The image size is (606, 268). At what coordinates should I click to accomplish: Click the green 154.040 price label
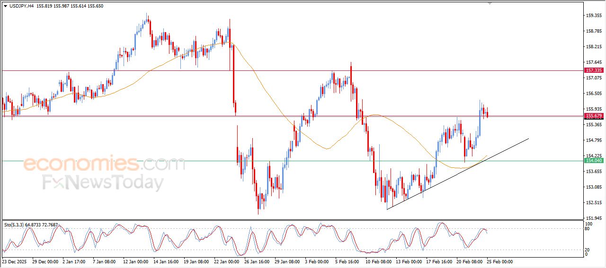[594, 161]
